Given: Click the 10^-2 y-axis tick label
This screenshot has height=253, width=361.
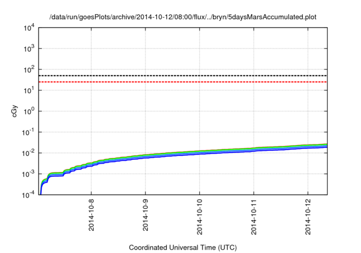Looking at the screenshot, I should pos(28,153).
